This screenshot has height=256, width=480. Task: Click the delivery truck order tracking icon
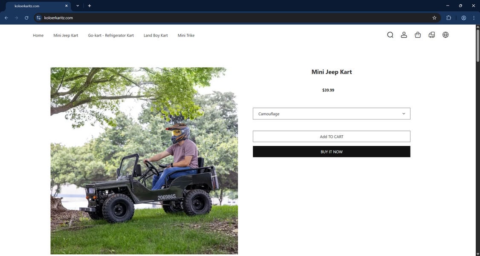point(432,35)
